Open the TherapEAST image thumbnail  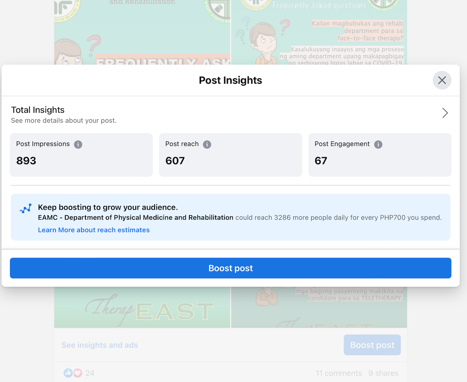(x=142, y=308)
